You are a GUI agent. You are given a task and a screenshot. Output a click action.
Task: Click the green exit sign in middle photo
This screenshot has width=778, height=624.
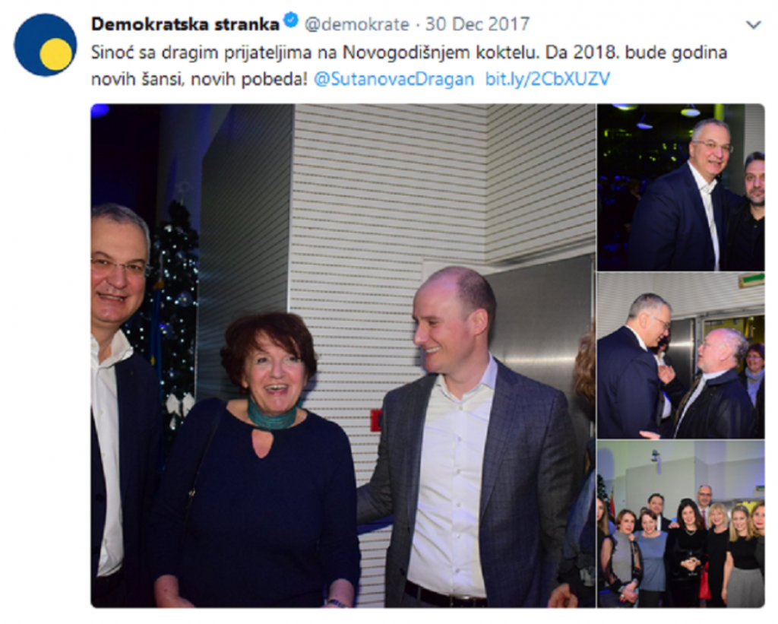(751, 280)
